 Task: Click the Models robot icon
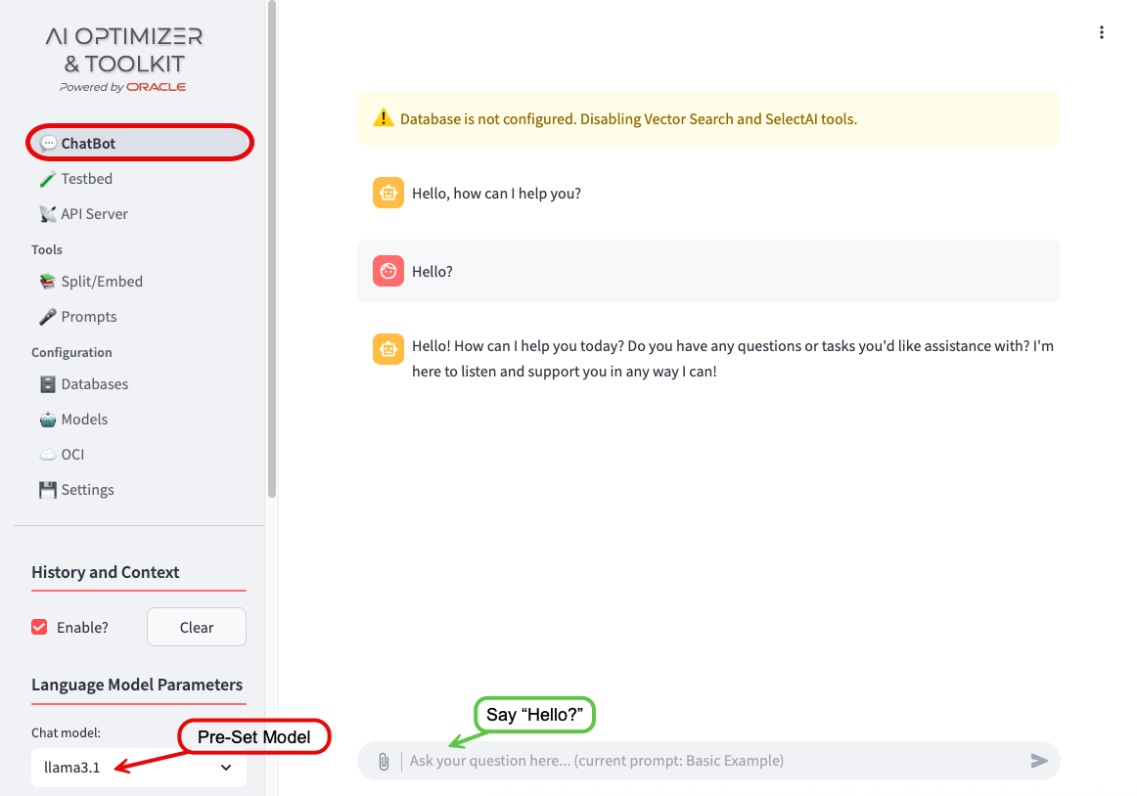coord(48,419)
